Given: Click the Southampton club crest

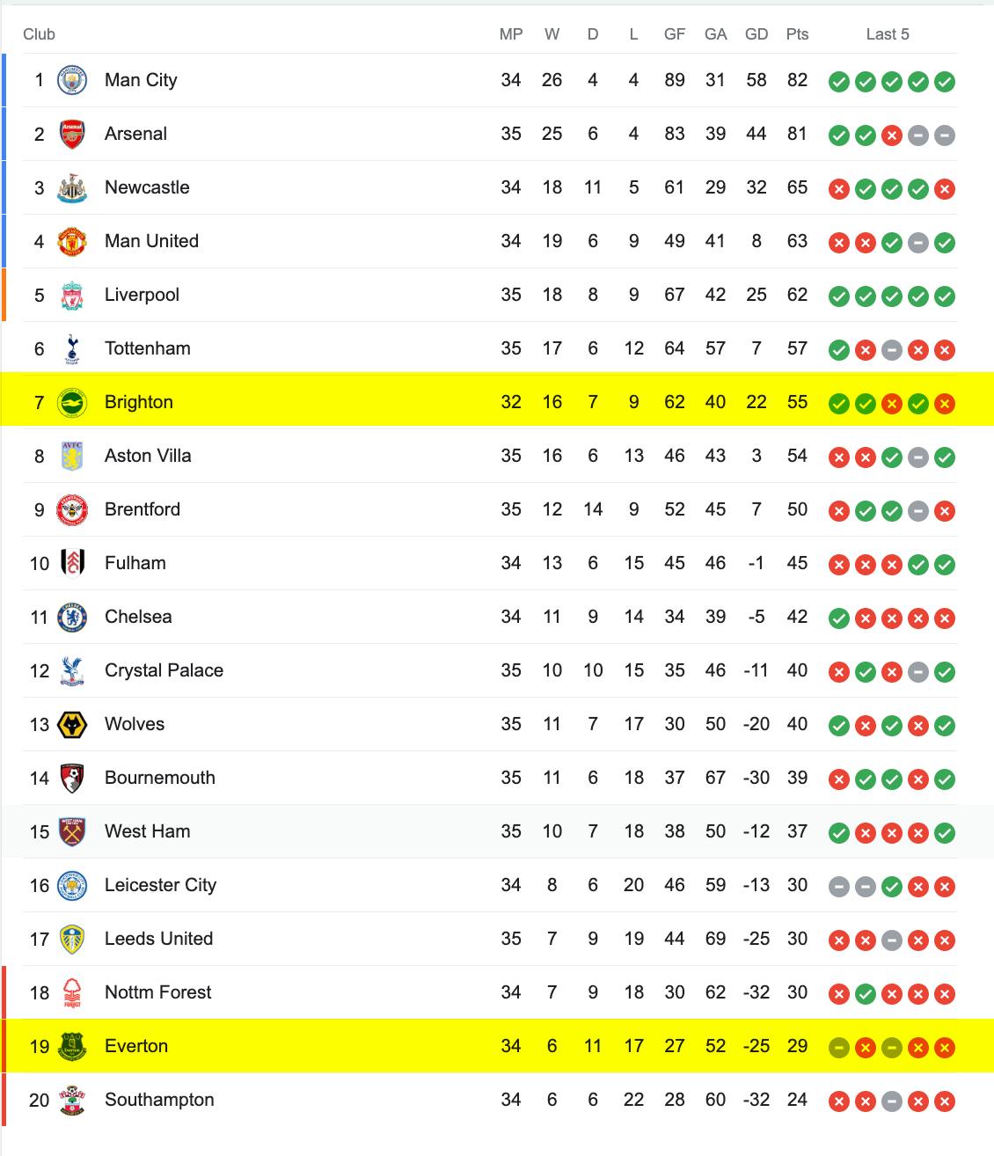Looking at the screenshot, I should [x=72, y=1100].
